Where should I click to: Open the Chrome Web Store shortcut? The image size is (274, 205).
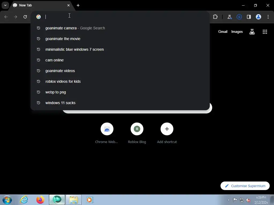(107, 133)
